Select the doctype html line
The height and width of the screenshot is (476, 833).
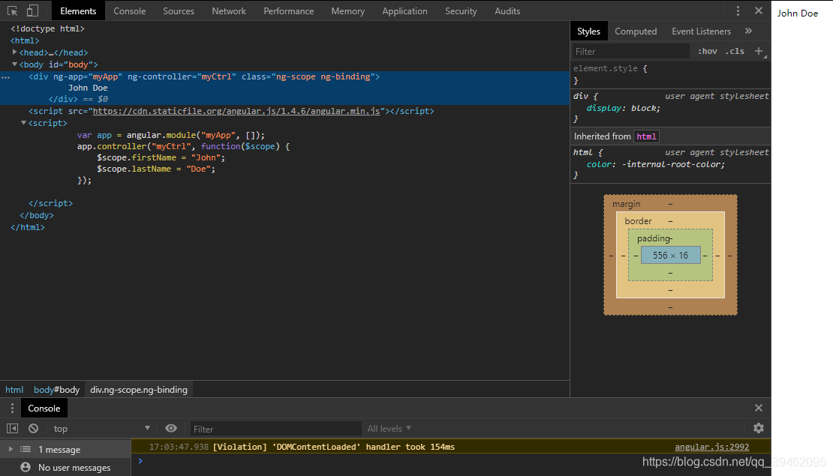click(47, 28)
